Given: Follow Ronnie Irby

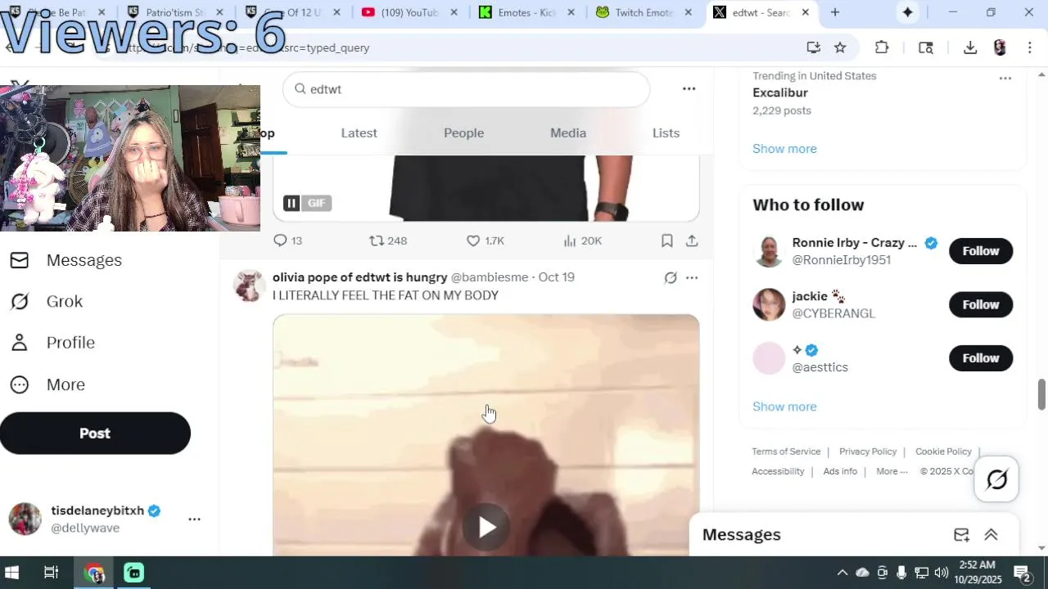Looking at the screenshot, I should click(981, 251).
